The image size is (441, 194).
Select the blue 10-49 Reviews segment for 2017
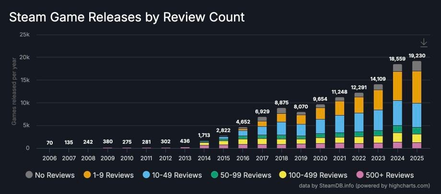pos(262,130)
